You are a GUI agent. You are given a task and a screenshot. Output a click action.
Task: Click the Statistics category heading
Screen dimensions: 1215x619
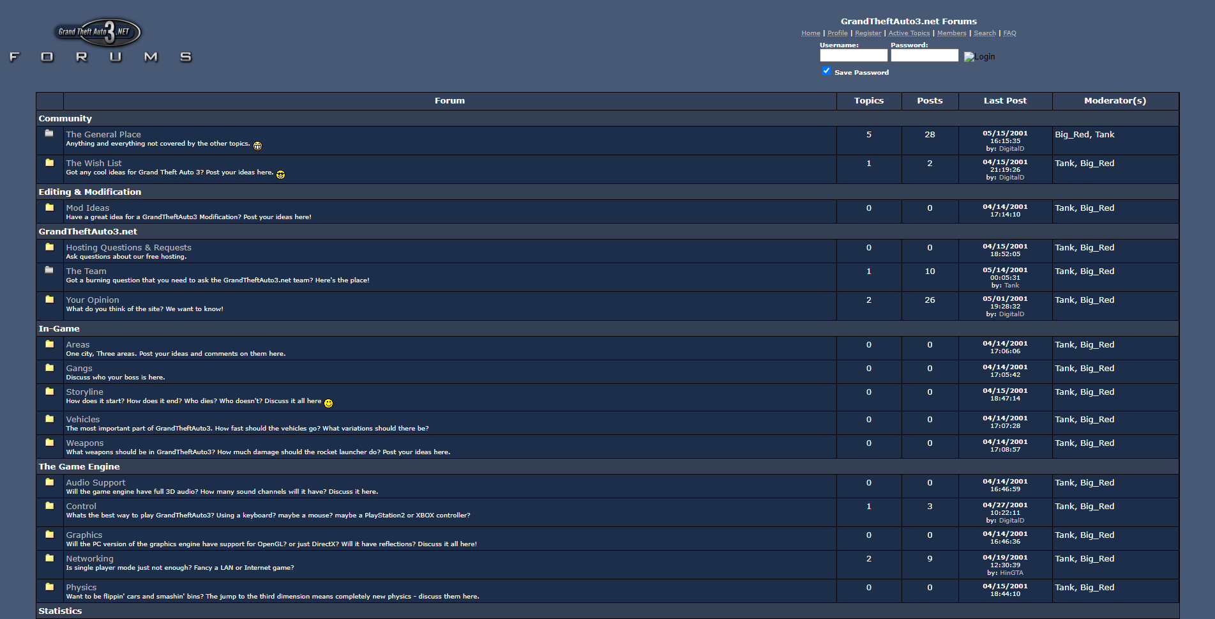(60, 611)
